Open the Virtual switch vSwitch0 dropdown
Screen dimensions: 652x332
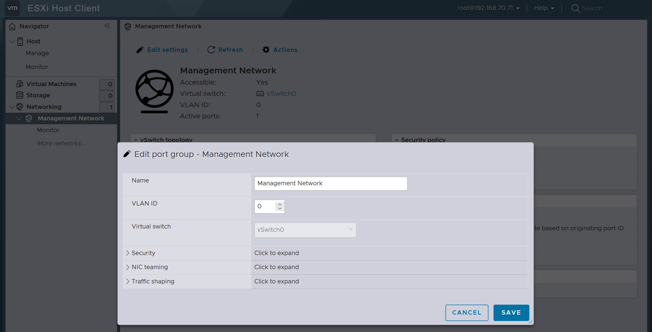pyautogui.click(x=305, y=230)
